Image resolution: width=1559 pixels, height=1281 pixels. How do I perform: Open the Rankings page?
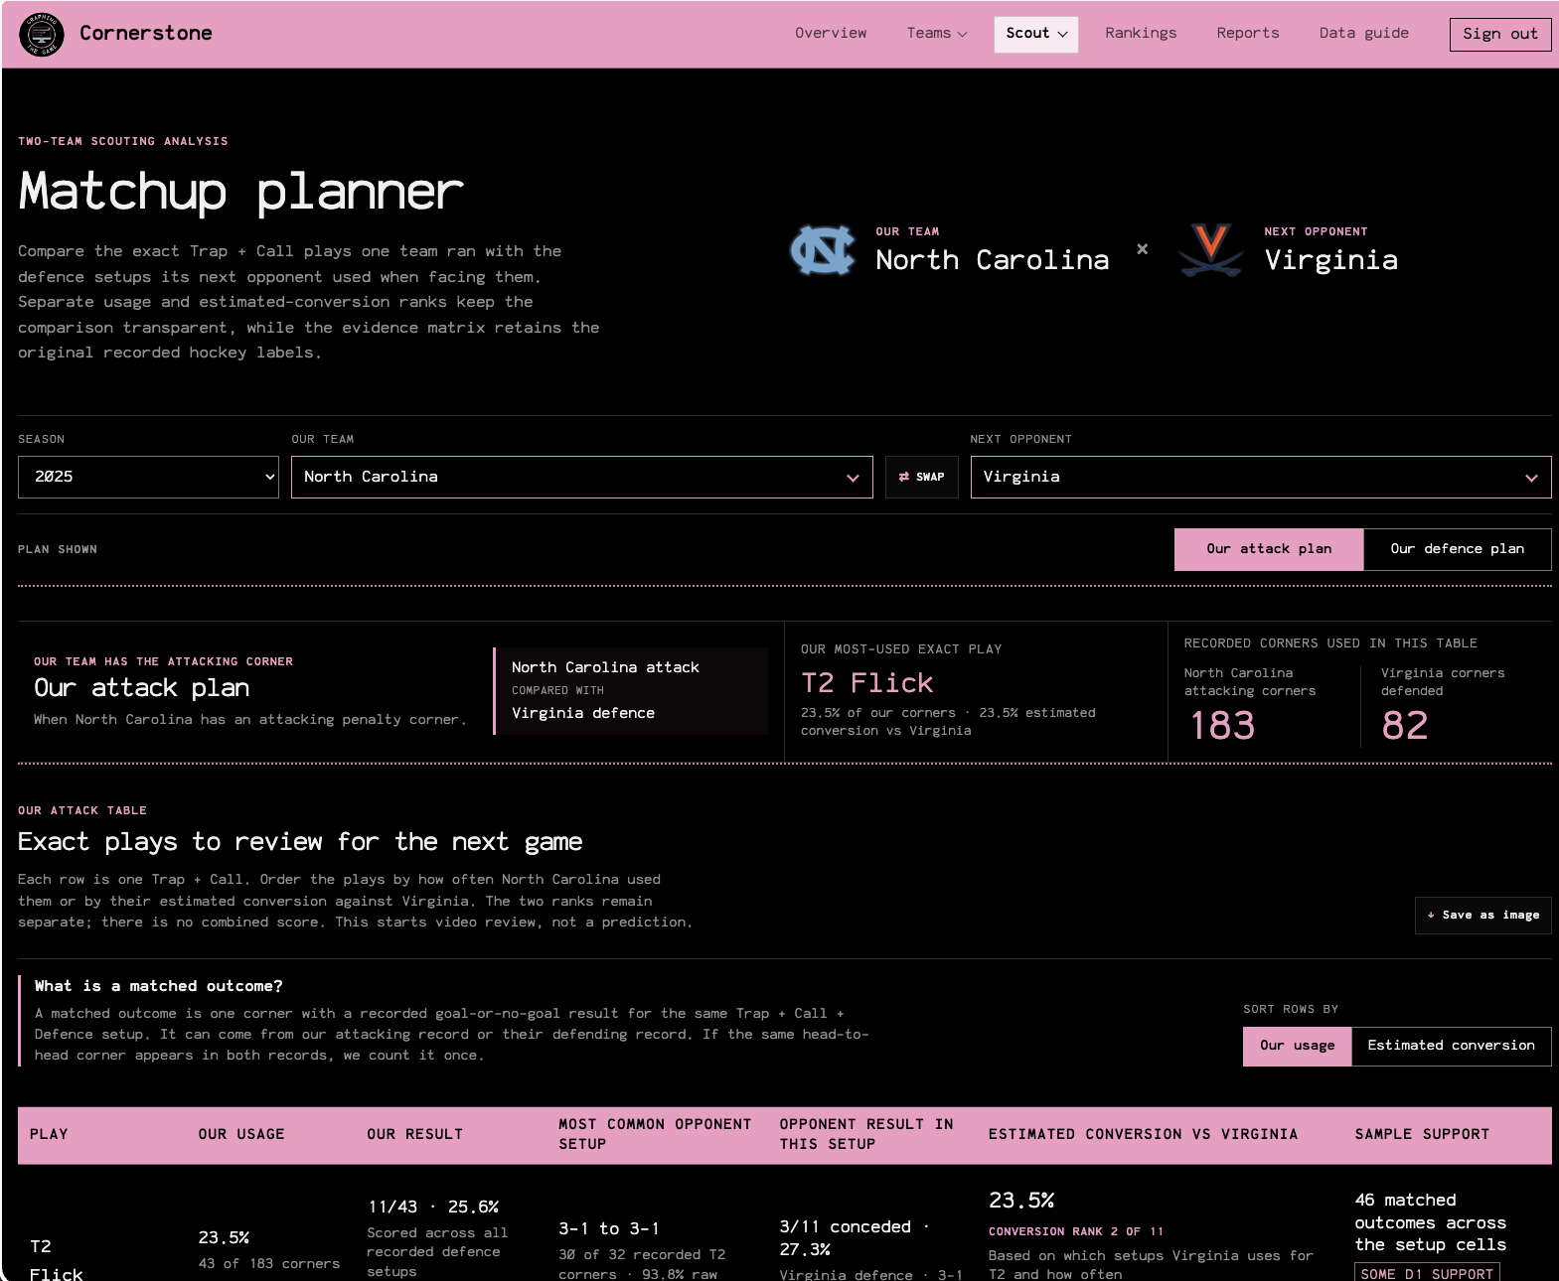coord(1141,34)
